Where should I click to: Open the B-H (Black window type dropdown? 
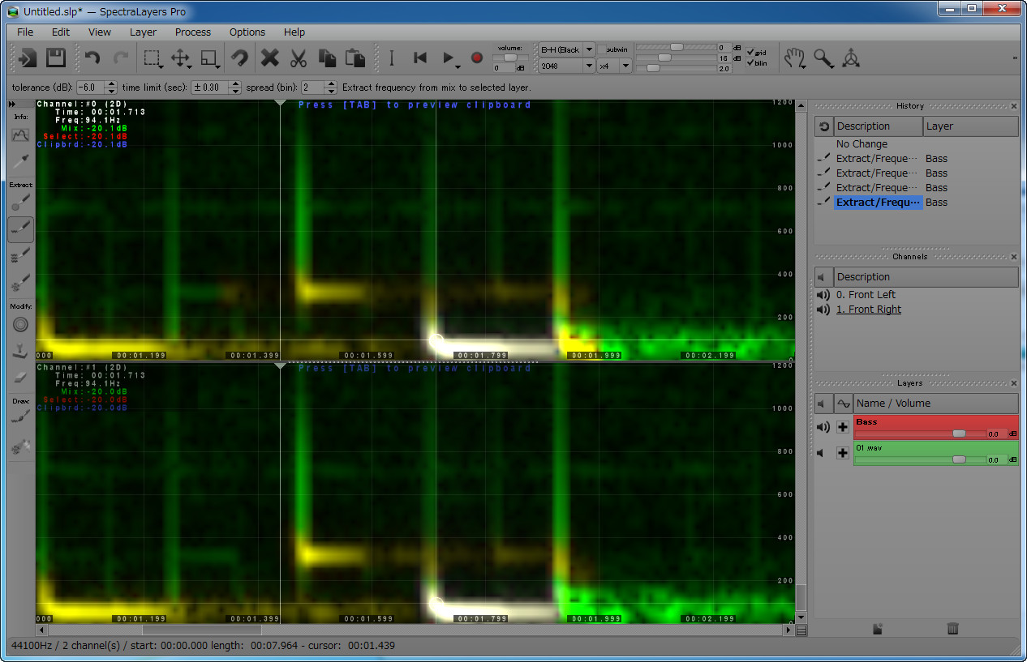567,49
